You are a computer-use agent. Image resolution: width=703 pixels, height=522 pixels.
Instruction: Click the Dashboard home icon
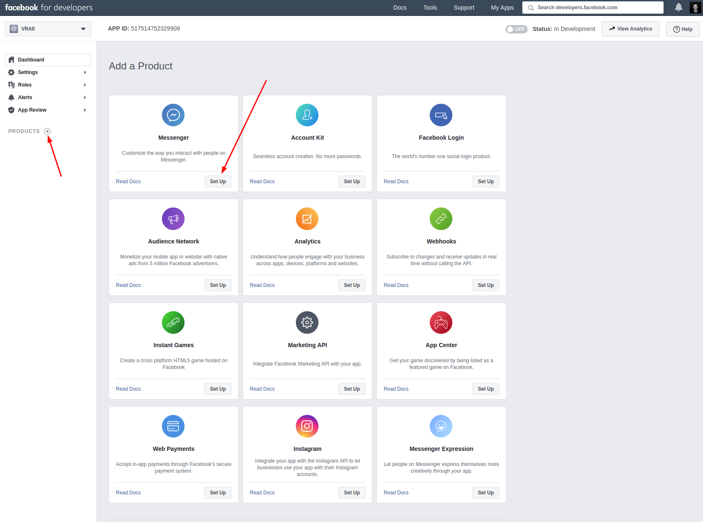pos(11,60)
